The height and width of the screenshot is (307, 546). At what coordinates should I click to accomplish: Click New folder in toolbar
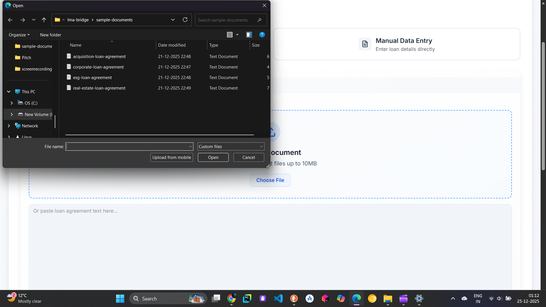click(x=51, y=35)
